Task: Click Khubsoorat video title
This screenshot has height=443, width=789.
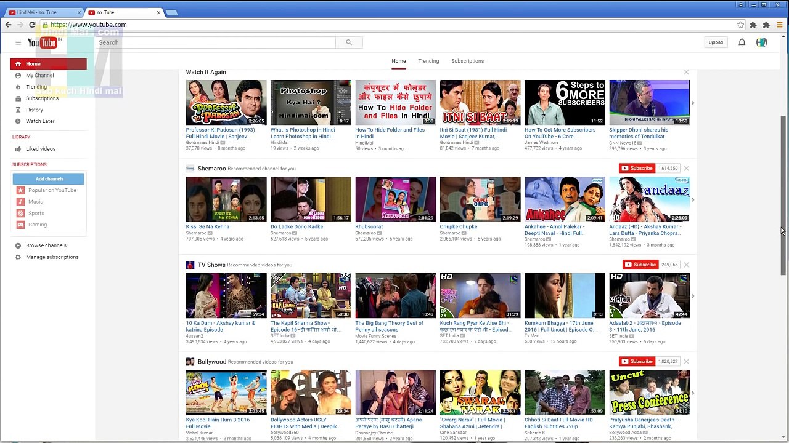Action: (369, 226)
